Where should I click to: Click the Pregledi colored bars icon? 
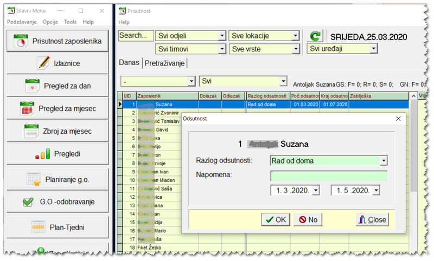point(43,154)
